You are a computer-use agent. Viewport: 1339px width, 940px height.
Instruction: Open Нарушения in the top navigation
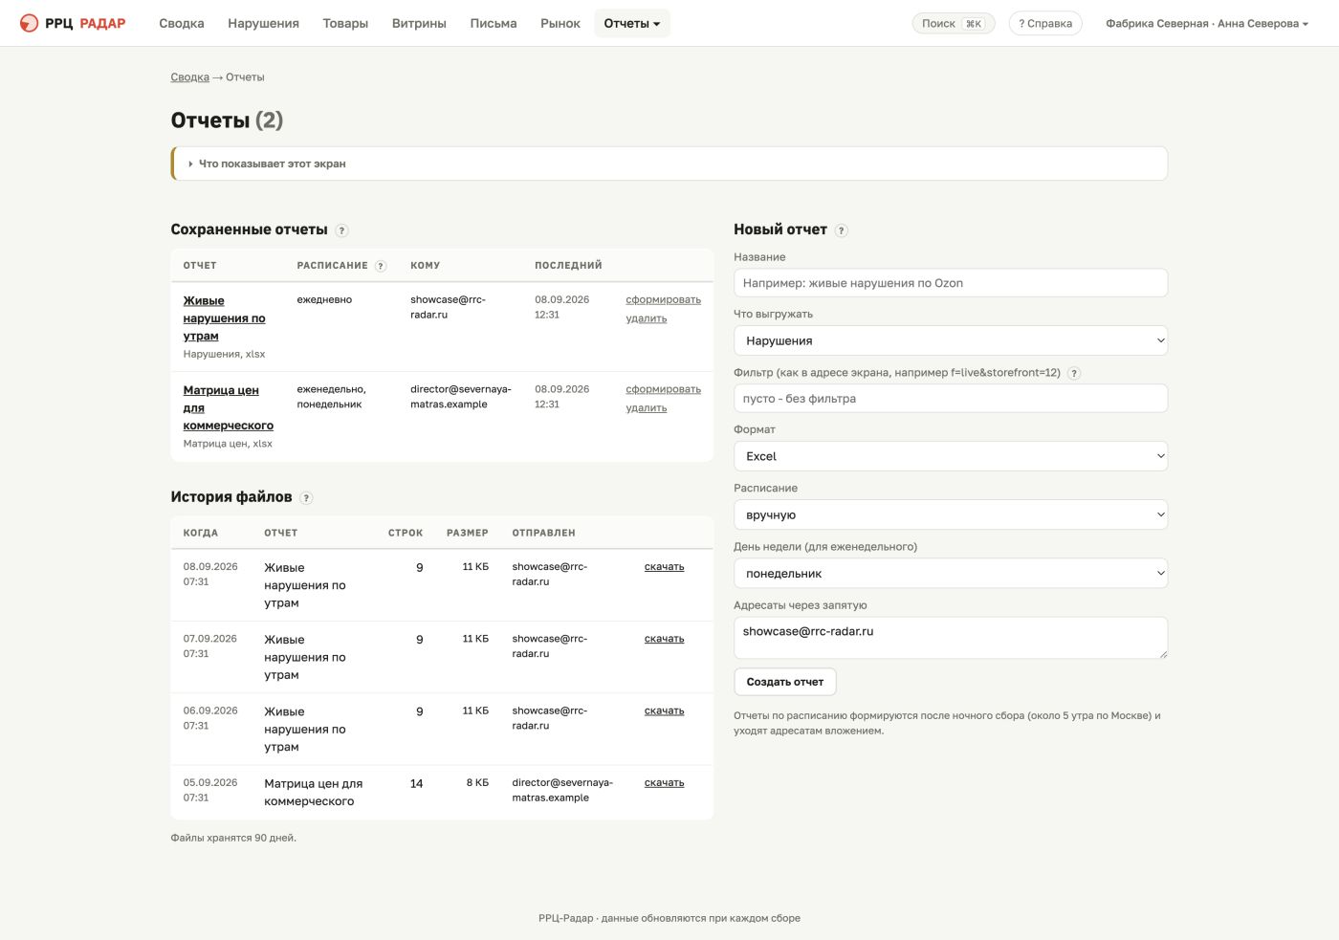263,23
